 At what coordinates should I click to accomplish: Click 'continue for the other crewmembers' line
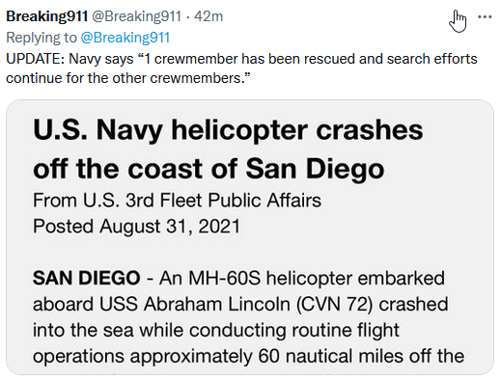click(x=128, y=78)
